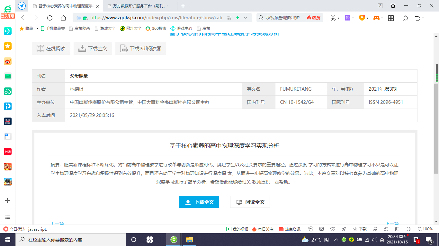
Task: Open sidebar list menu icon
Action: (8, 217)
